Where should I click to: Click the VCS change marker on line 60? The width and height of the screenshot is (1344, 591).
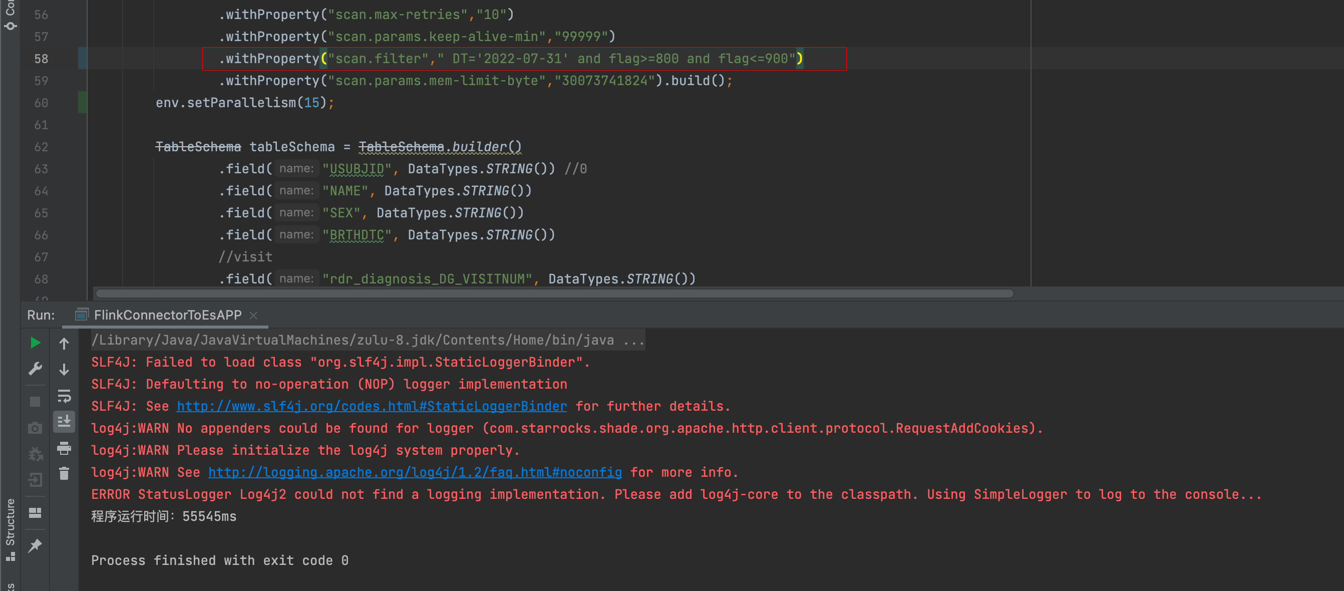(x=82, y=102)
